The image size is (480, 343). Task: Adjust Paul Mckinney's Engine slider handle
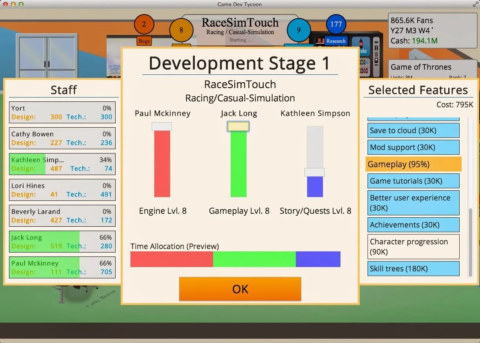[x=162, y=126]
